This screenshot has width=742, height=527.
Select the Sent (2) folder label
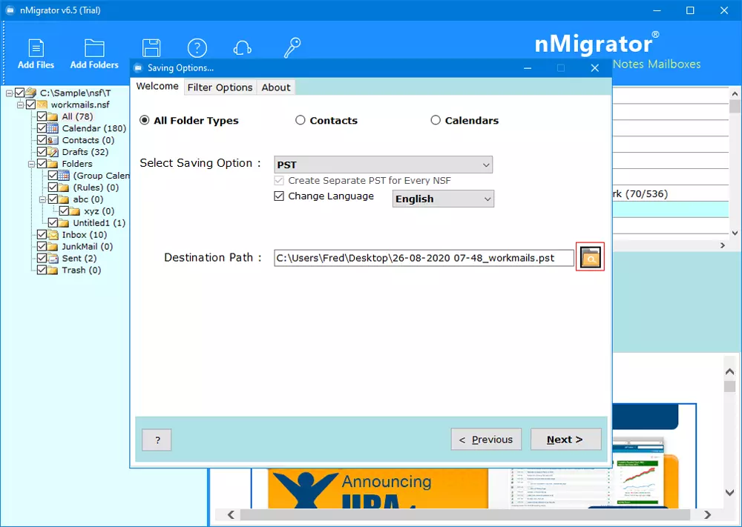pos(79,258)
